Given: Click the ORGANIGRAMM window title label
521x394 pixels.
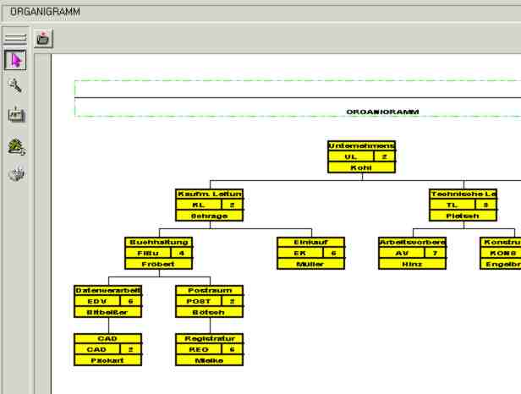Looking at the screenshot, I should (45, 12).
